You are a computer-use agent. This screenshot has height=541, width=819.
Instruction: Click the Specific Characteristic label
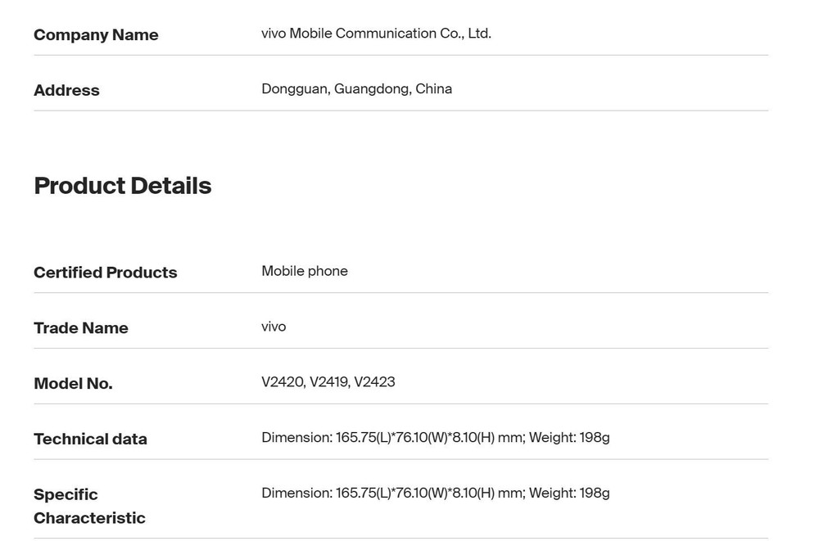point(89,506)
